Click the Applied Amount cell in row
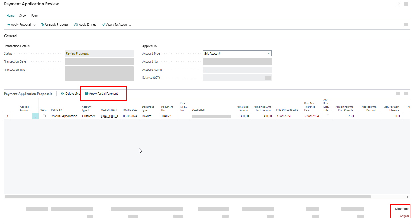This screenshot has width=412, height=224. click(21, 116)
